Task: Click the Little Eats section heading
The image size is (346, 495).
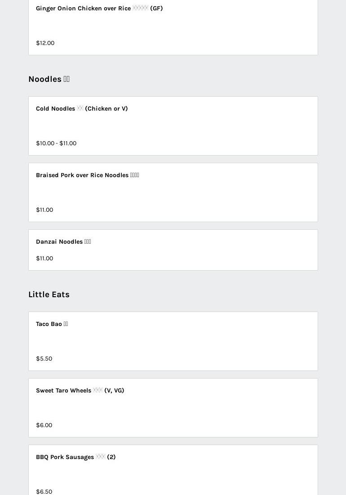Action: click(49, 294)
